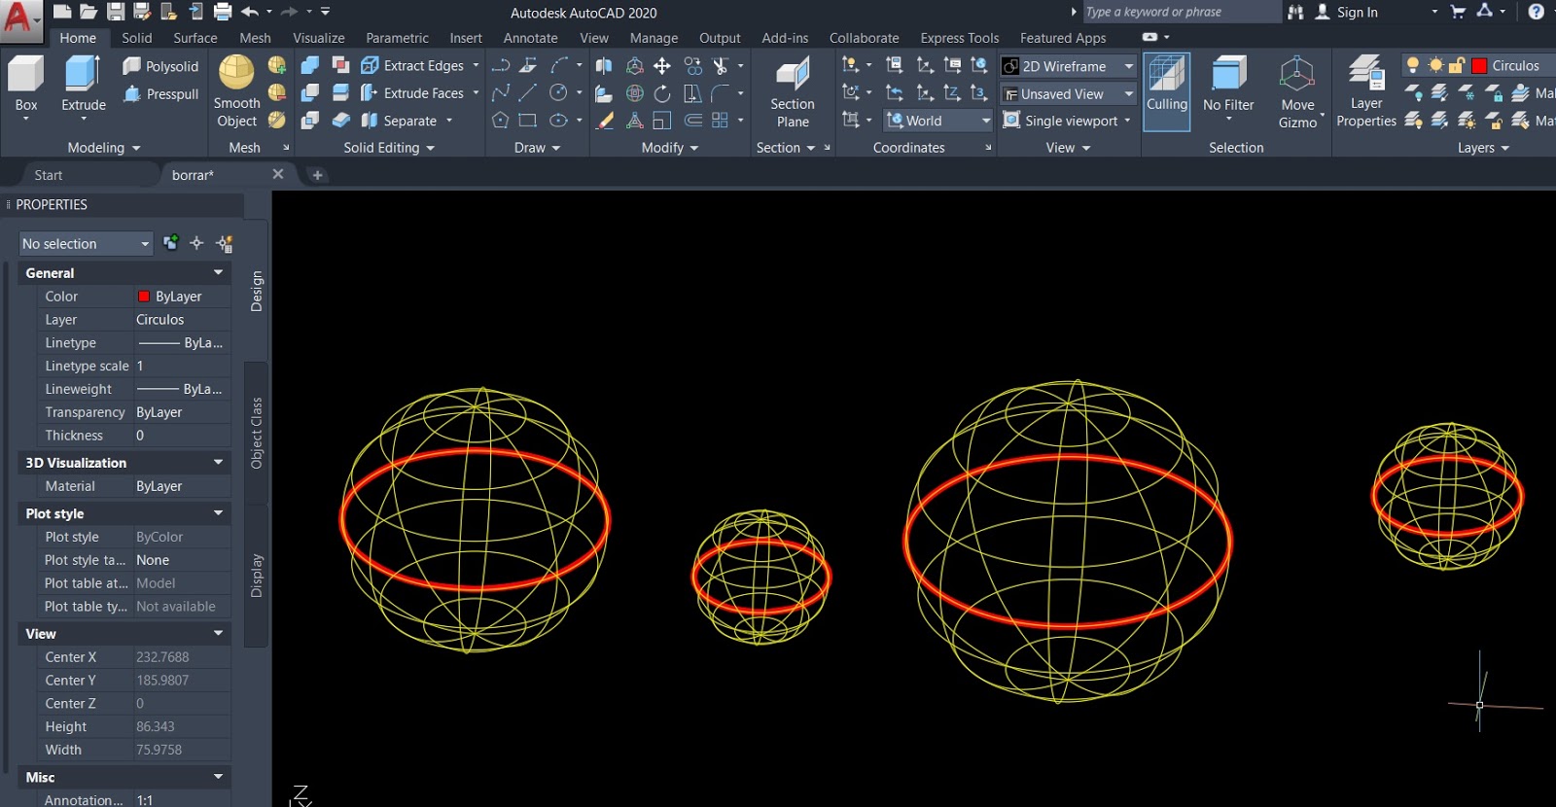
Task: Click the Color ByLayer red swatch property
Action: (x=144, y=297)
